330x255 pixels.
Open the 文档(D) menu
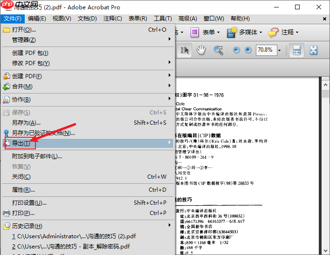click(x=87, y=19)
